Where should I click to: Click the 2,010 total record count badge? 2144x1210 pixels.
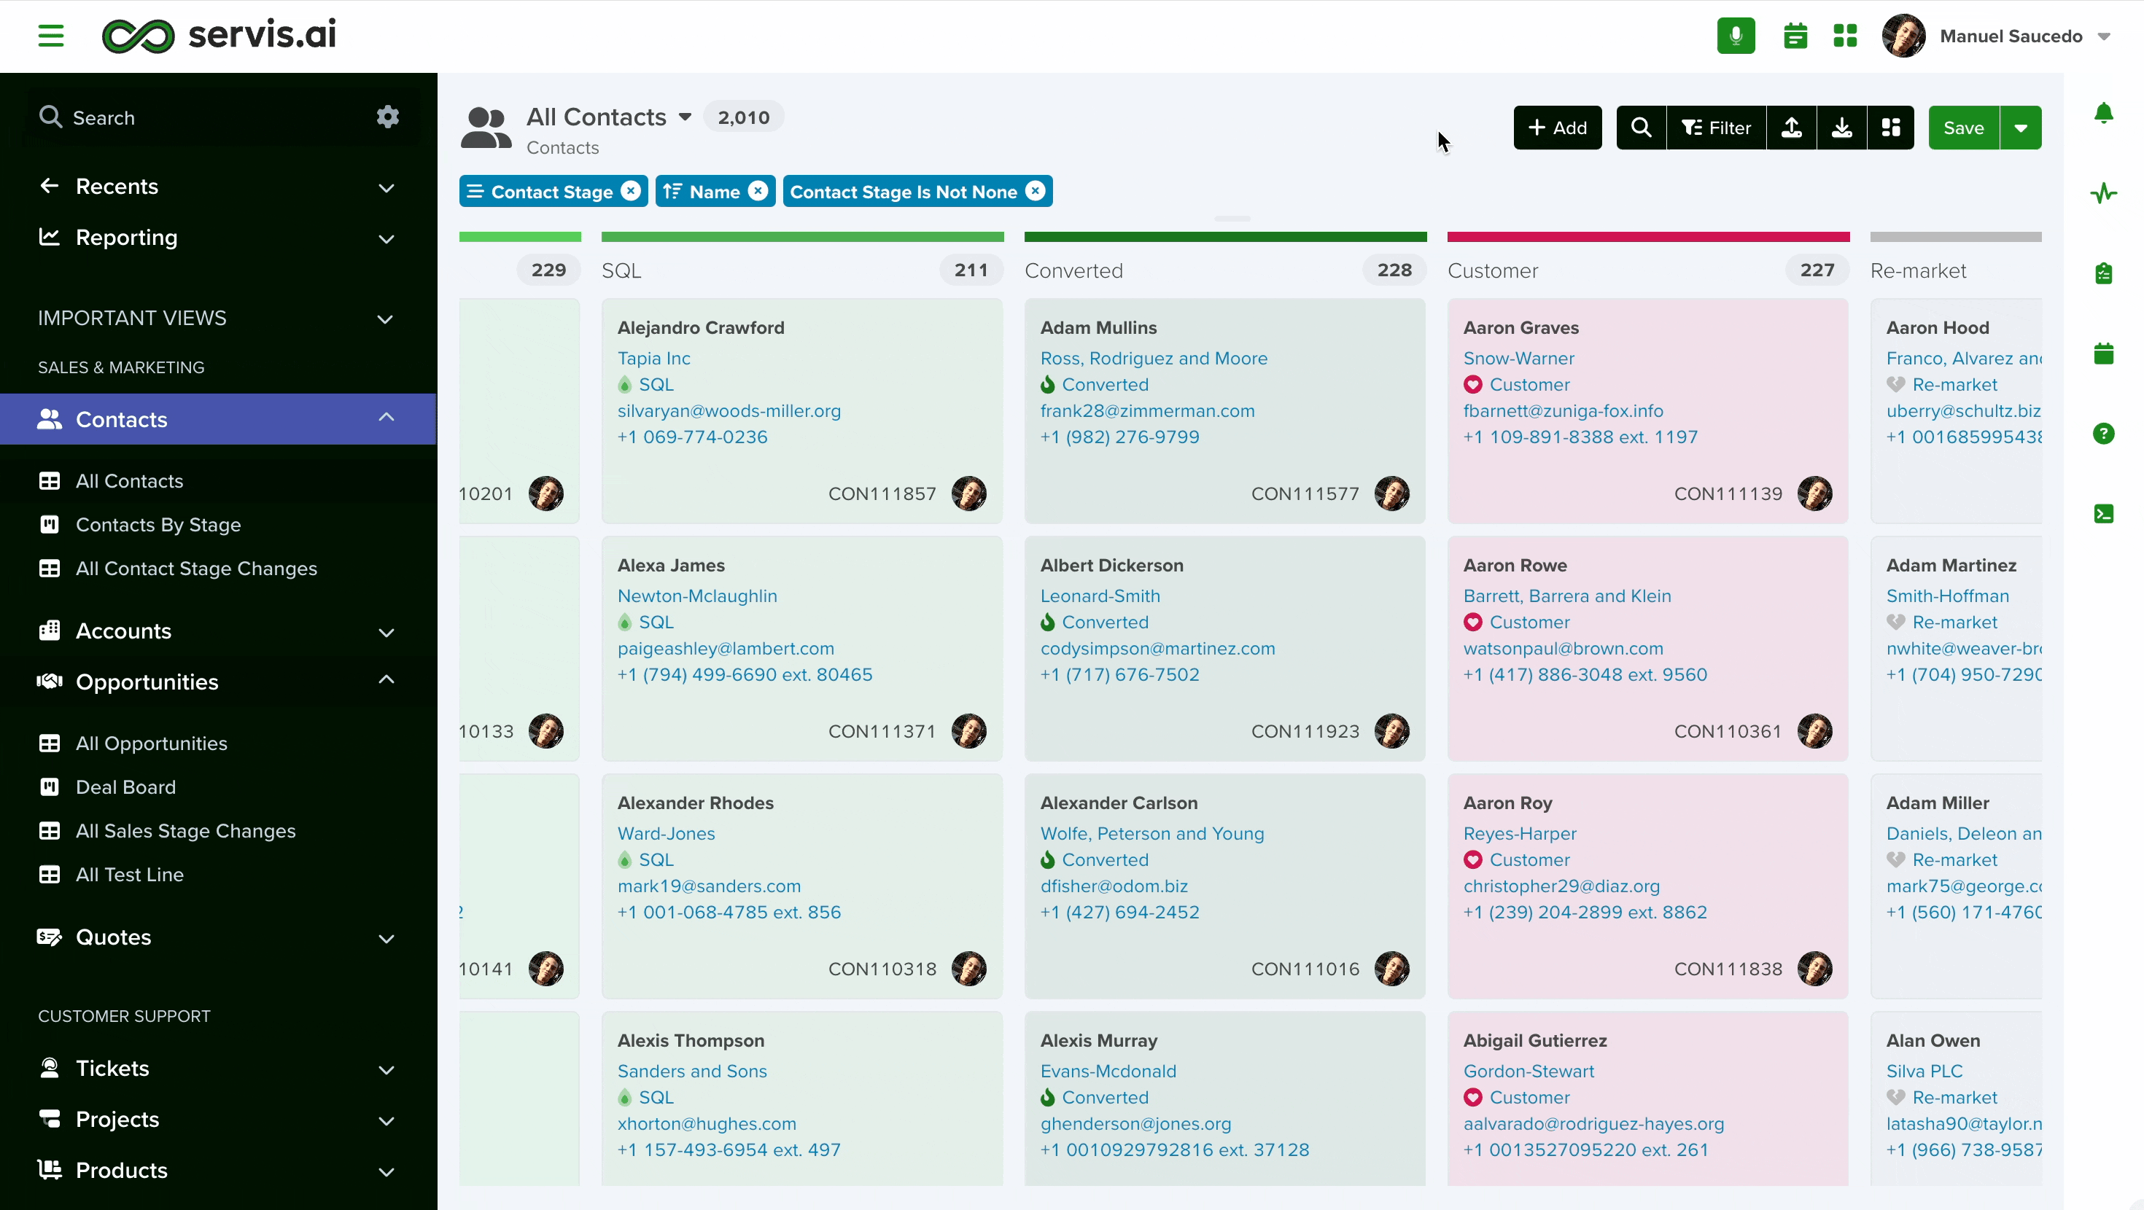(x=743, y=117)
